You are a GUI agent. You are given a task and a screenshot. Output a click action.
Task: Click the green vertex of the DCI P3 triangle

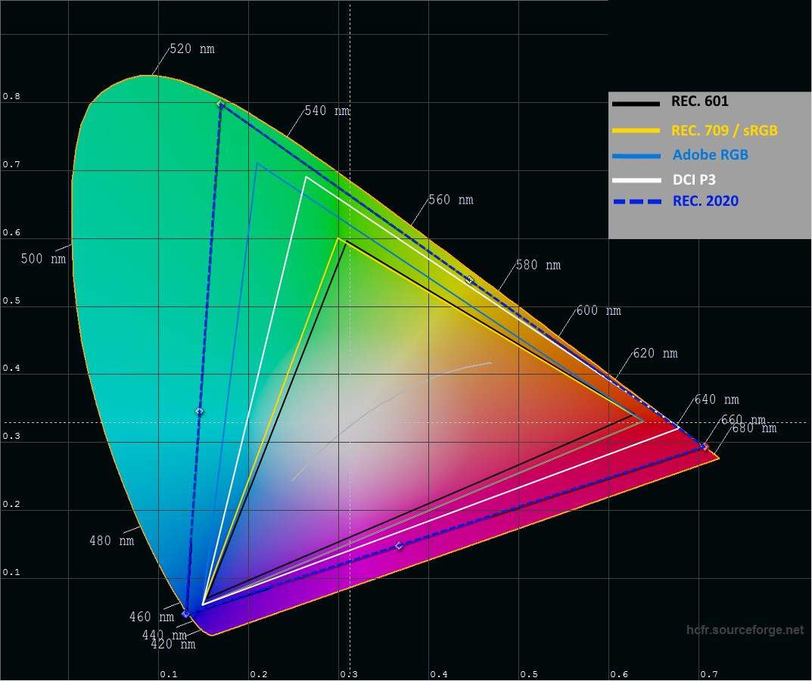(306, 177)
